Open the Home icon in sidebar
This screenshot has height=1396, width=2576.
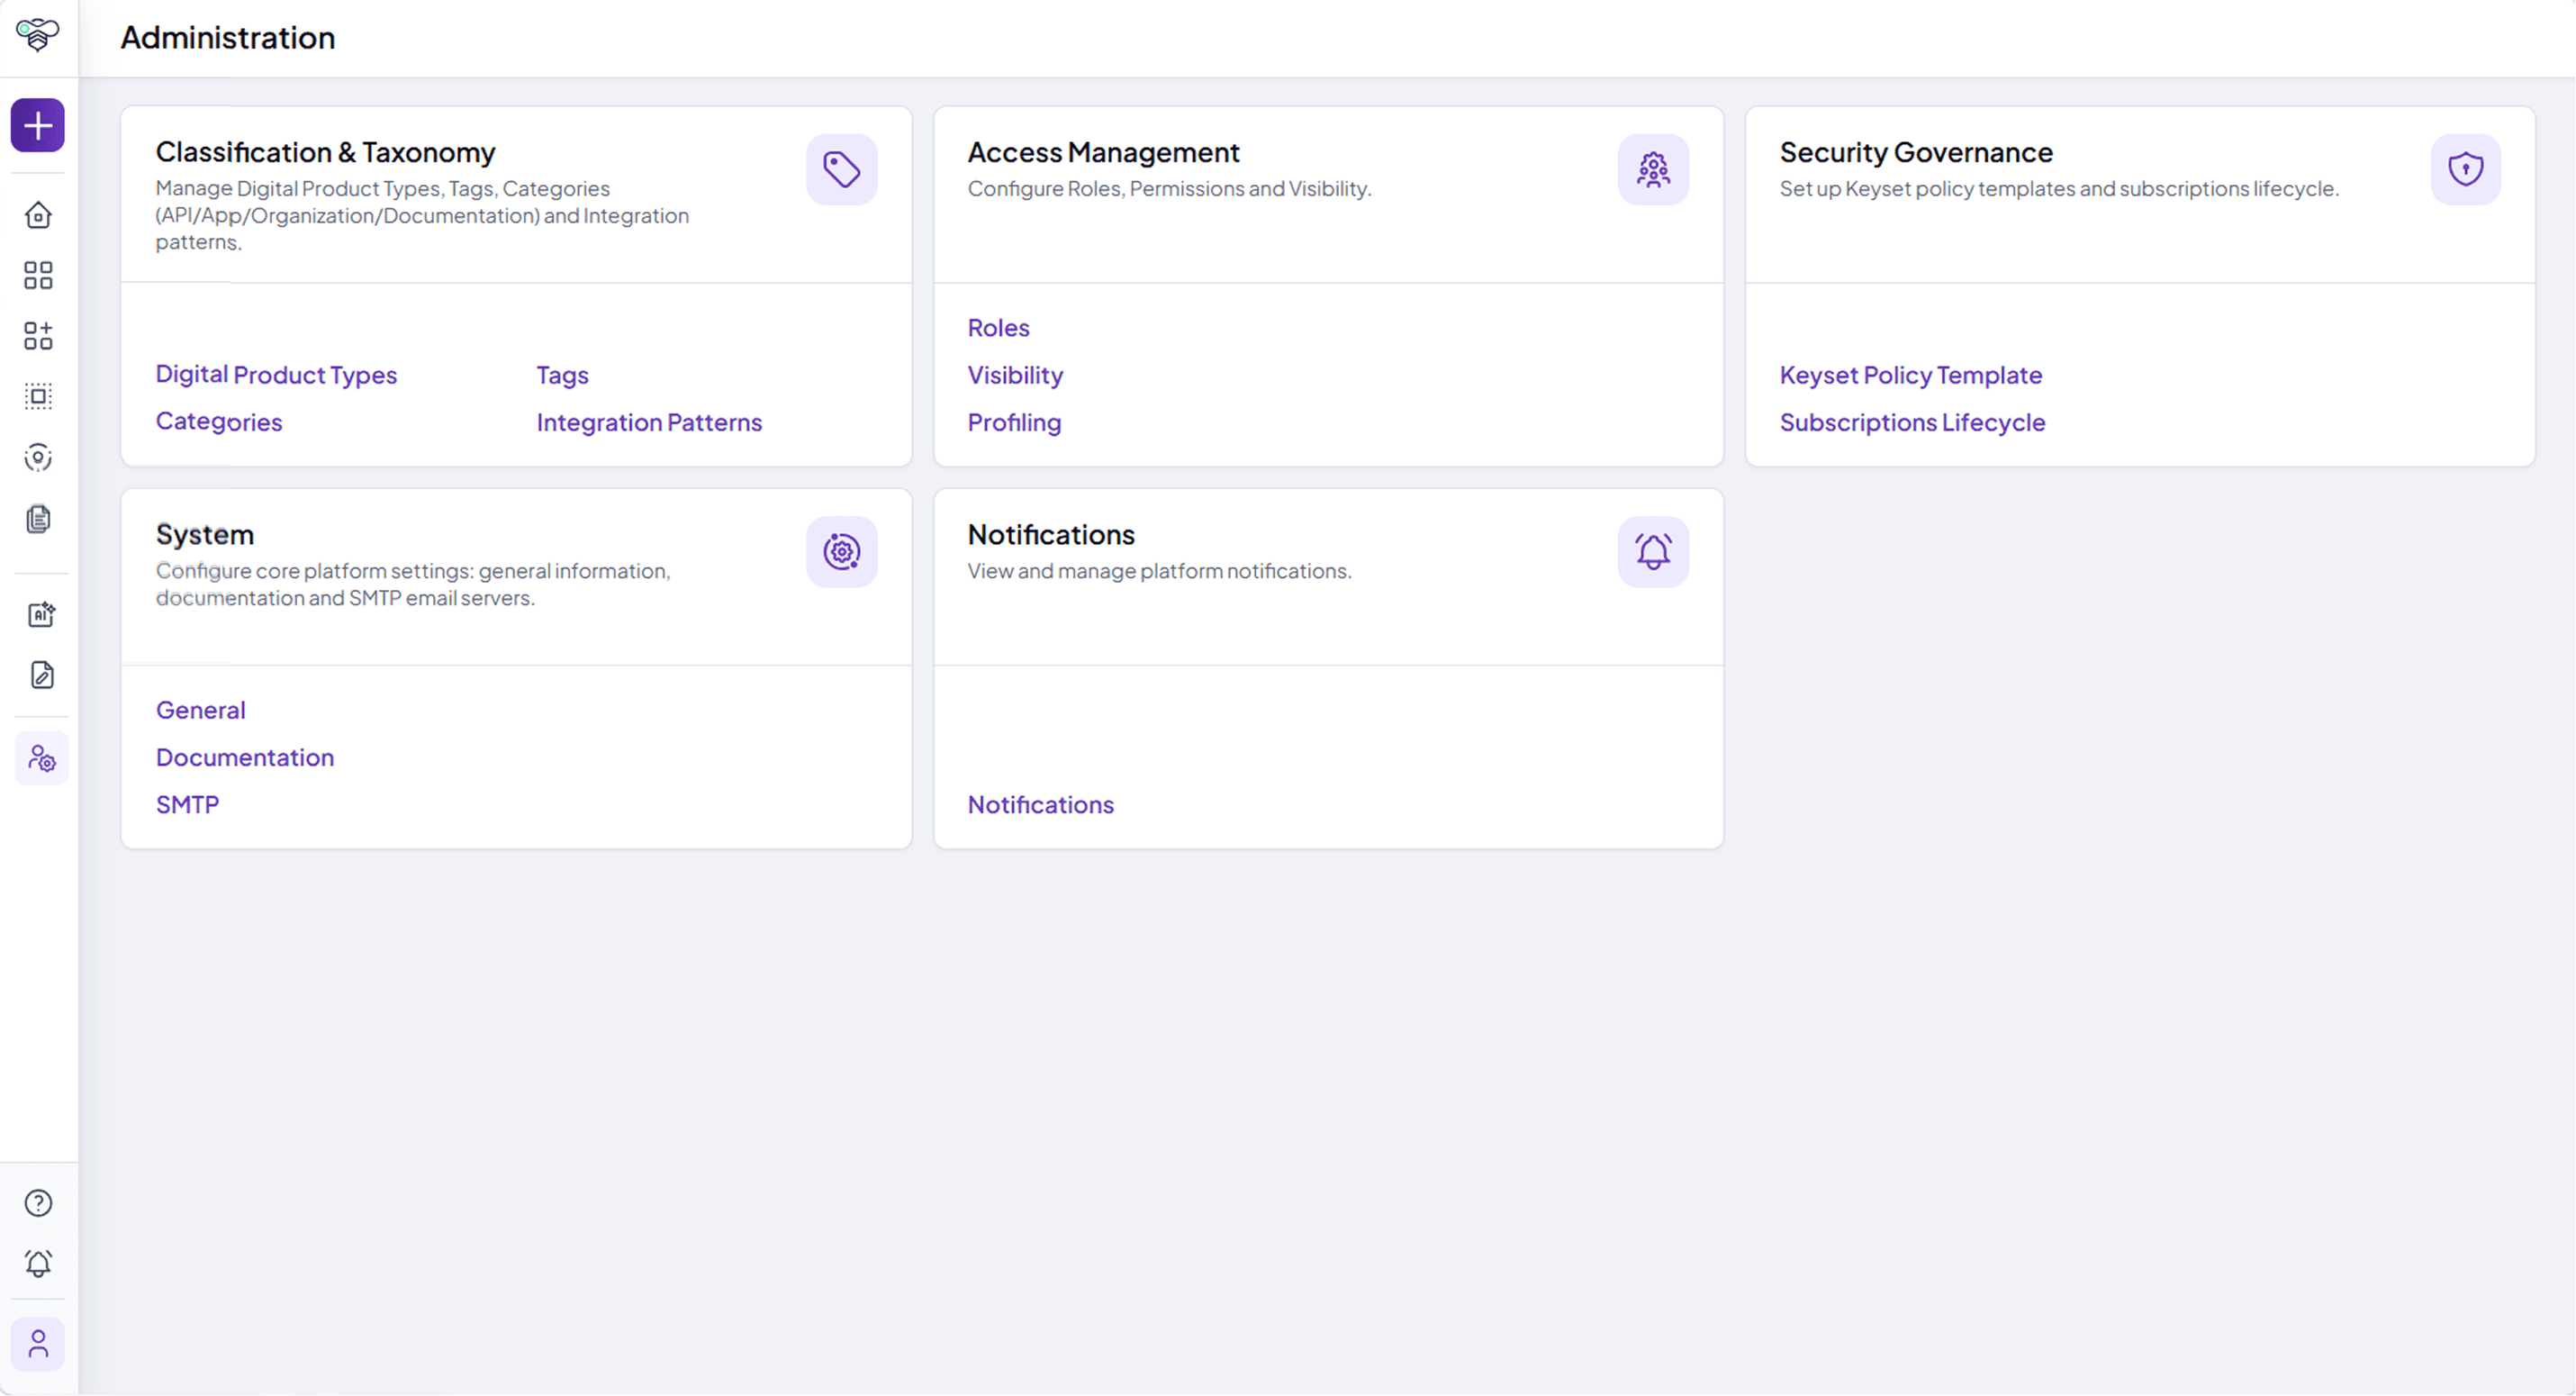(x=38, y=215)
